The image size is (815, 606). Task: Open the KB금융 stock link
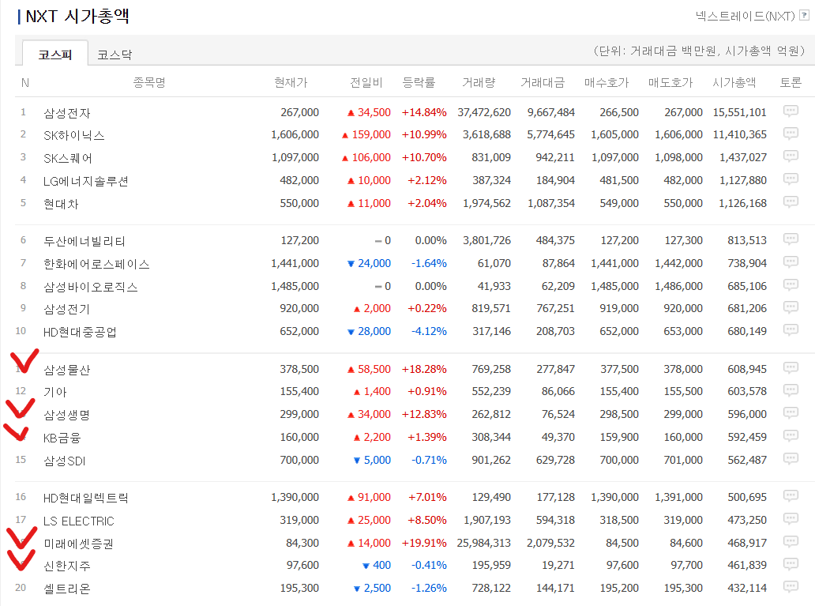tap(62, 438)
